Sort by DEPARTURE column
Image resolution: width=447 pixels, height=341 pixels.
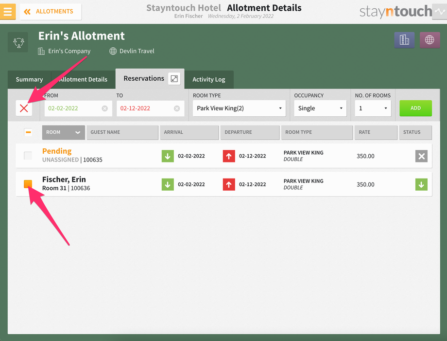point(250,132)
